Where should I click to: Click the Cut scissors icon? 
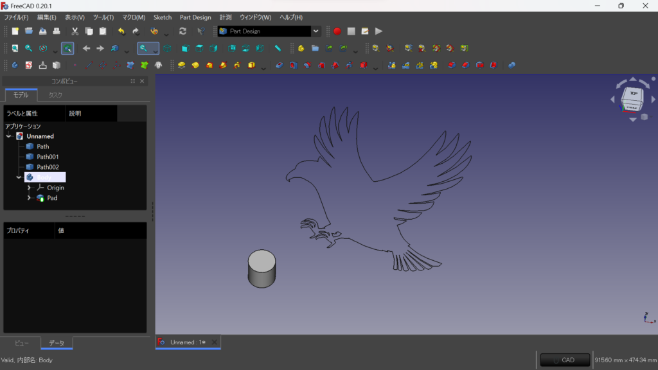tap(75, 31)
